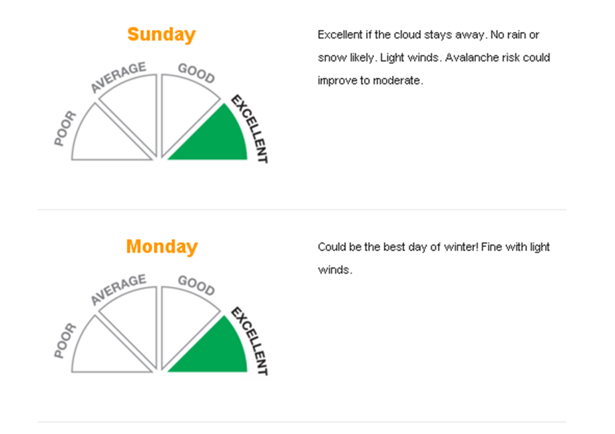Click the AVERAGE label above Monday's gauge
The image size is (615, 434).
[x=118, y=289]
